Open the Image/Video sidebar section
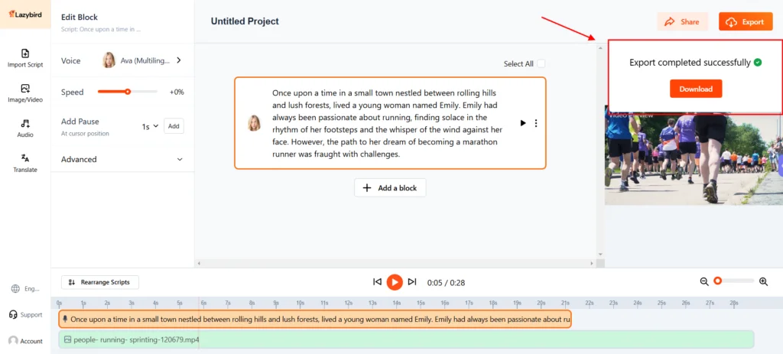Image resolution: width=783 pixels, height=354 pixels. (25, 93)
